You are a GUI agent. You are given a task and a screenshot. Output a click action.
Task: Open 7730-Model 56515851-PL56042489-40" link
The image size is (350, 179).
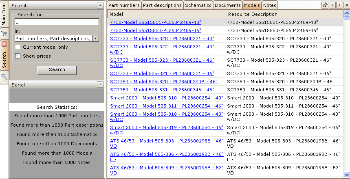click(x=156, y=22)
